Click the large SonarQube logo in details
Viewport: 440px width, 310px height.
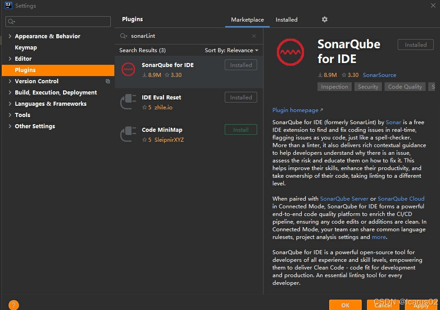pyautogui.click(x=290, y=52)
